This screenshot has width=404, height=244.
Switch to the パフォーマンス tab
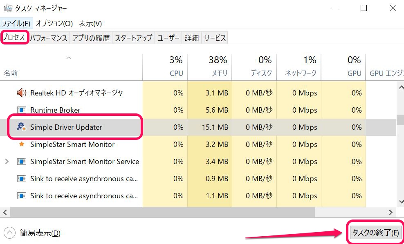click(49, 38)
